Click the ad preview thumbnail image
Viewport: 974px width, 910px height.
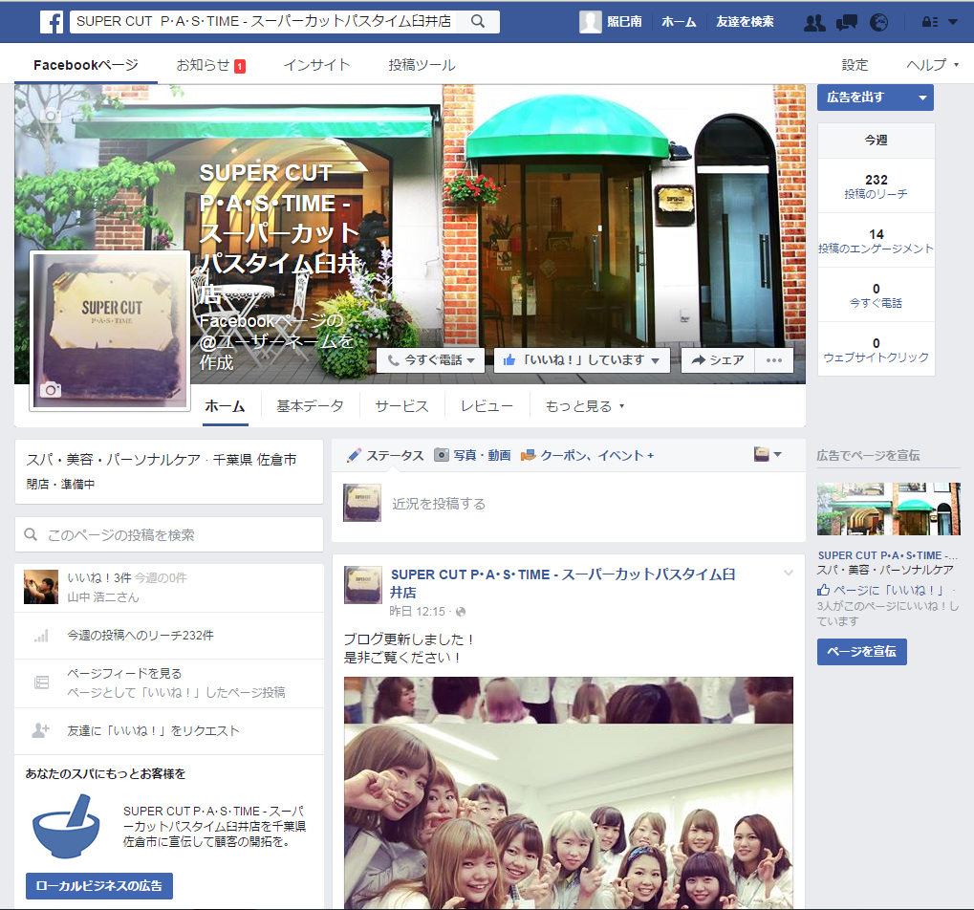(888, 509)
